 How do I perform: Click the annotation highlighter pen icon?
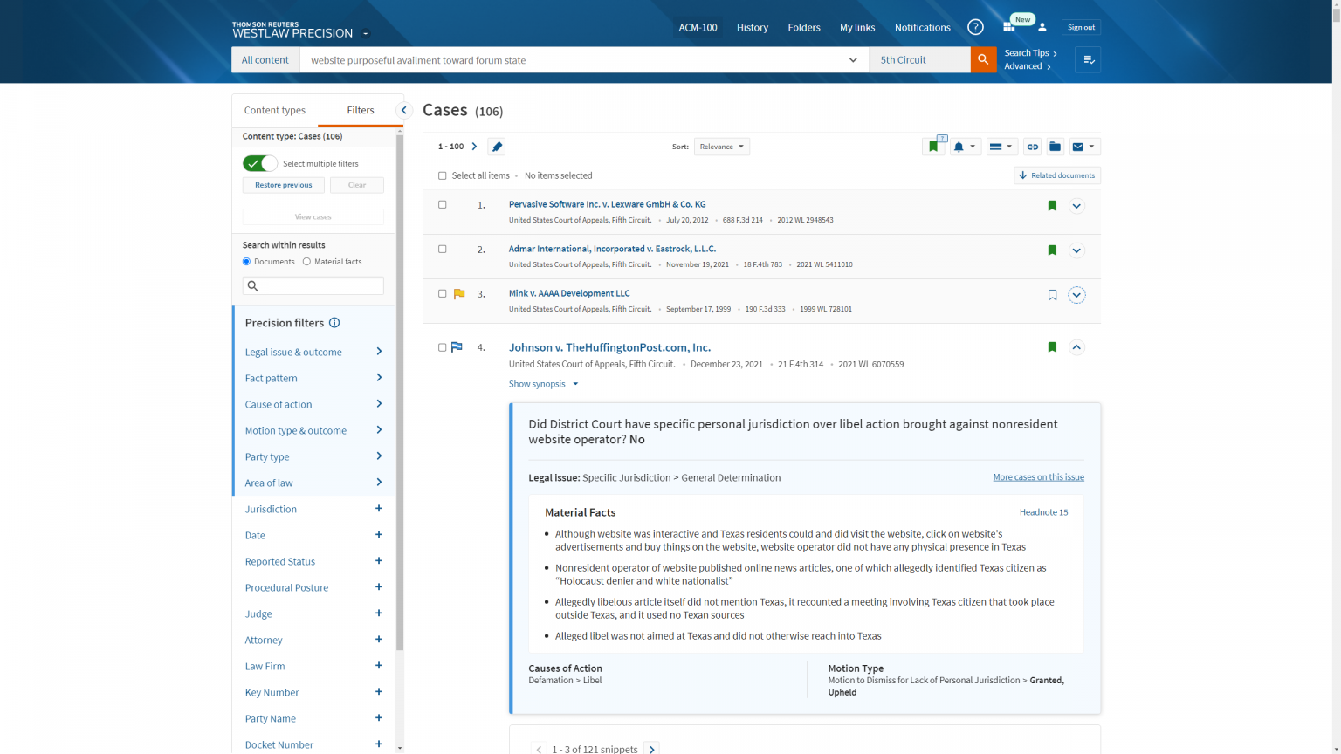tap(497, 147)
